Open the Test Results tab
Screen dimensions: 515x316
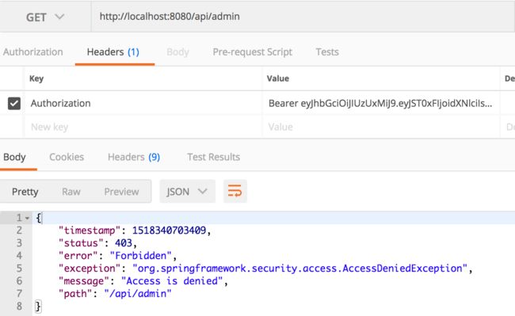tap(213, 157)
